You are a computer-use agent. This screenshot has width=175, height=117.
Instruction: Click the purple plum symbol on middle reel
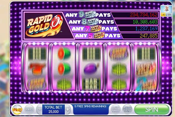point(91,68)
